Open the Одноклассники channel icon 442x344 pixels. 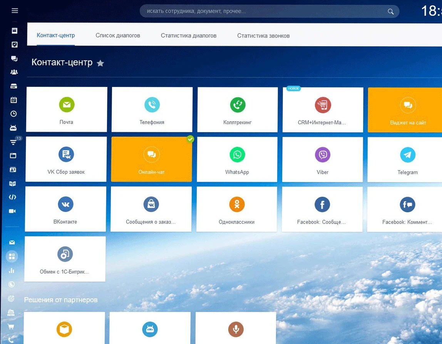click(237, 205)
